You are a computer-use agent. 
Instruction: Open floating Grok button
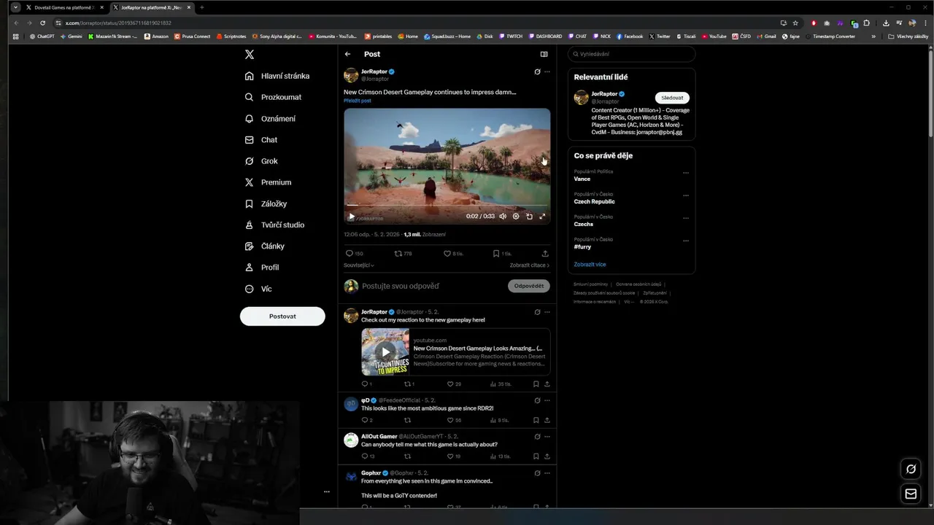911,469
